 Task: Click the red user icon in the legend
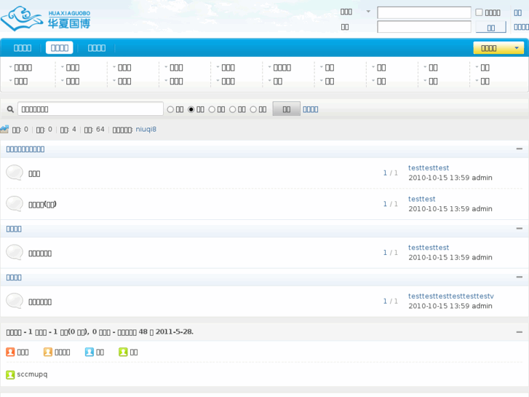[x=10, y=352]
